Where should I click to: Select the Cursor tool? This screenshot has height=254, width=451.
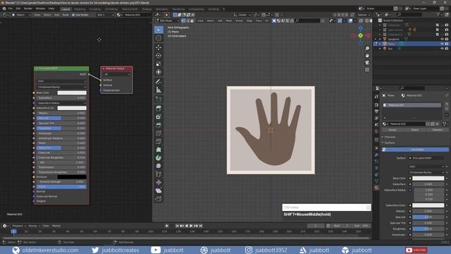click(159, 38)
